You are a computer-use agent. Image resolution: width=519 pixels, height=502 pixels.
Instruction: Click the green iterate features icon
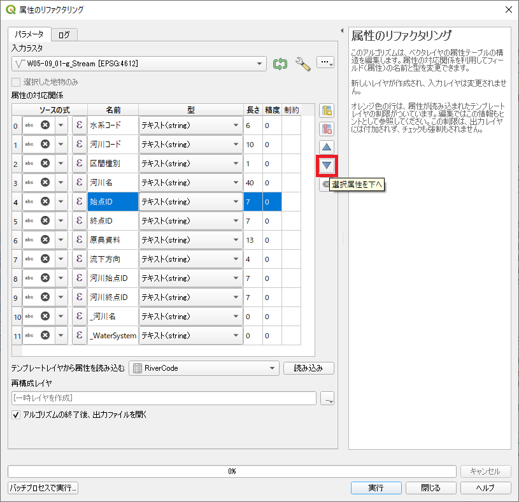coord(280,63)
